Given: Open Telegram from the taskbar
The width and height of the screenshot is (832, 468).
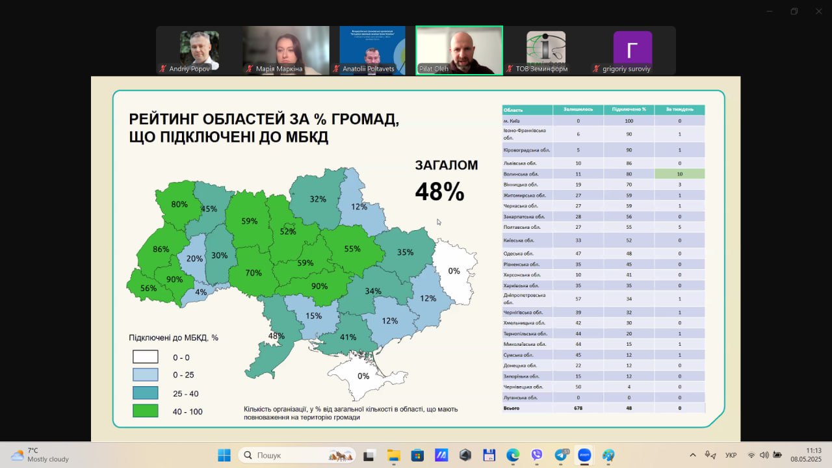Looking at the screenshot, I should (561, 455).
